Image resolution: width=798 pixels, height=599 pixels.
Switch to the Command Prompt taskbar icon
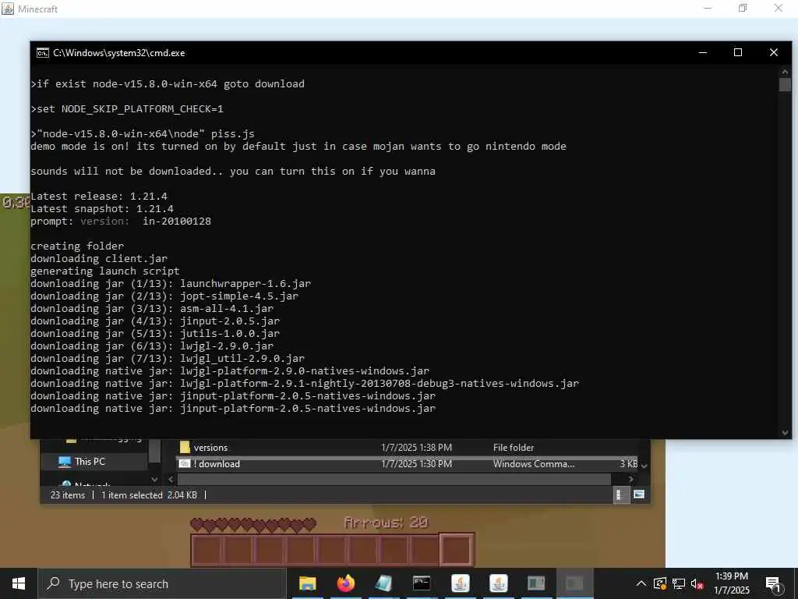point(422,583)
